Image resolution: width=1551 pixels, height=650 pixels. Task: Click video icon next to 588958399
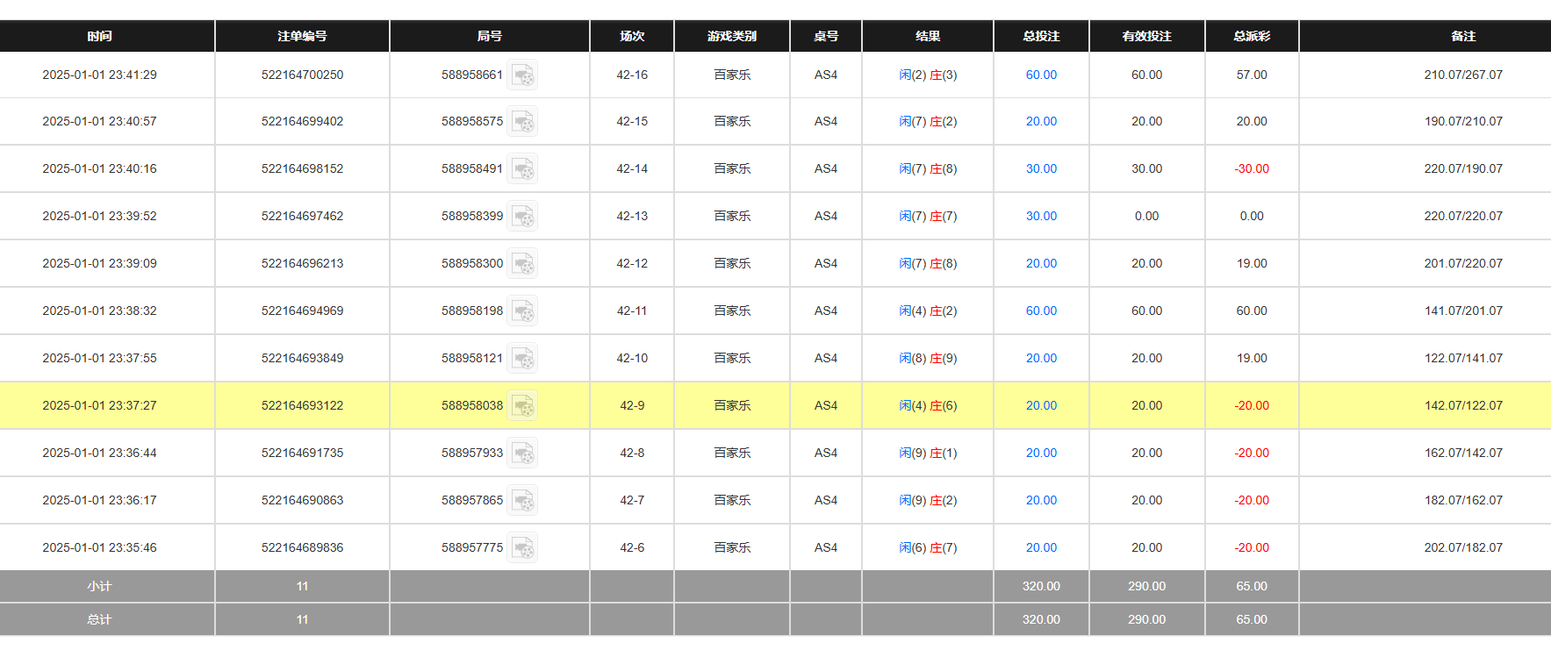tap(522, 217)
